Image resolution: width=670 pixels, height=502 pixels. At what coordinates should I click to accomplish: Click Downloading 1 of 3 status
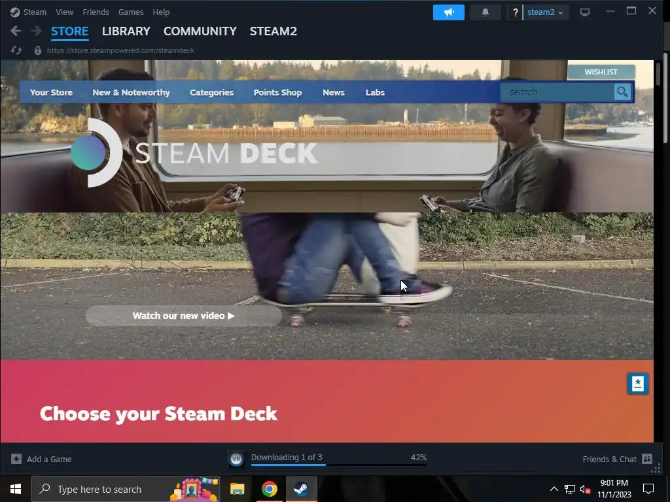[287, 457]
